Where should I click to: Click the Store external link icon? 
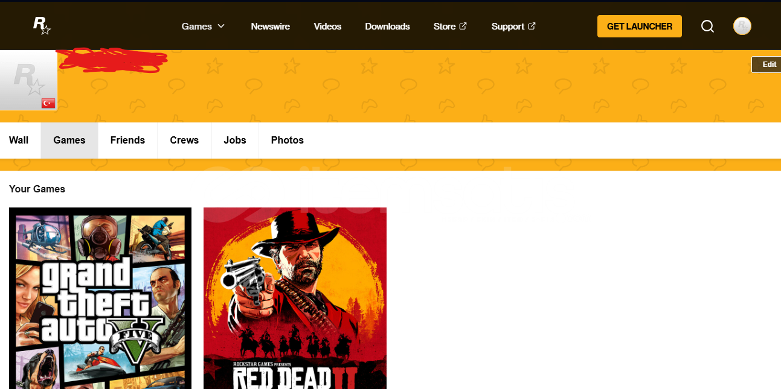(463, 26)
